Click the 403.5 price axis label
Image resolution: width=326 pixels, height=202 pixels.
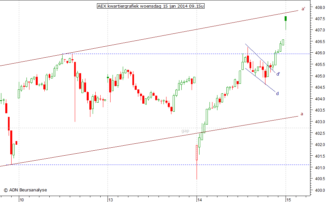click(320, 110)
